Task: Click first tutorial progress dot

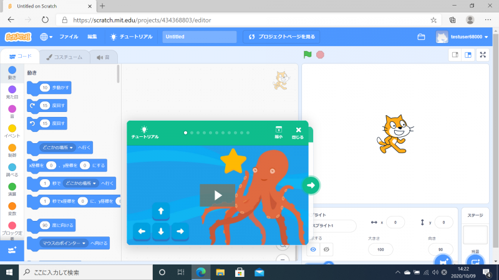Action: click(185, 133)
